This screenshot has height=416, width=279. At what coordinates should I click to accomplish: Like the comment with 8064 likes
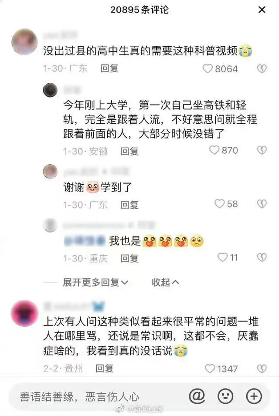tap(208, 69)
